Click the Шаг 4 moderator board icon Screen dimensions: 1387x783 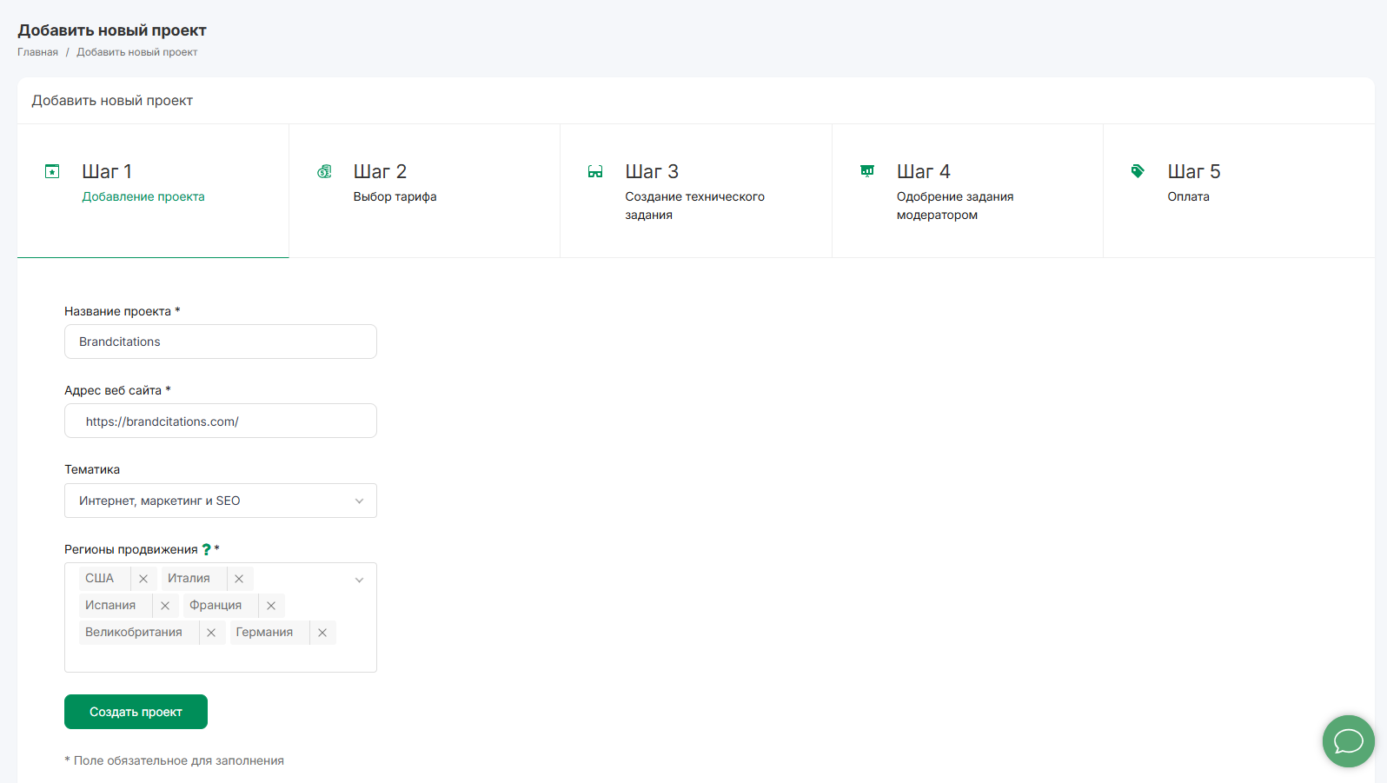867,170
